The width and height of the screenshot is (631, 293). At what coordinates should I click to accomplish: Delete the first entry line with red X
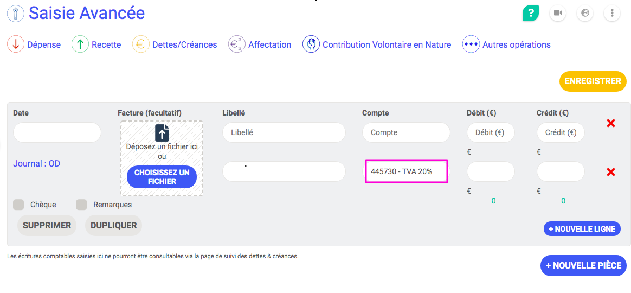click(610, 124)
